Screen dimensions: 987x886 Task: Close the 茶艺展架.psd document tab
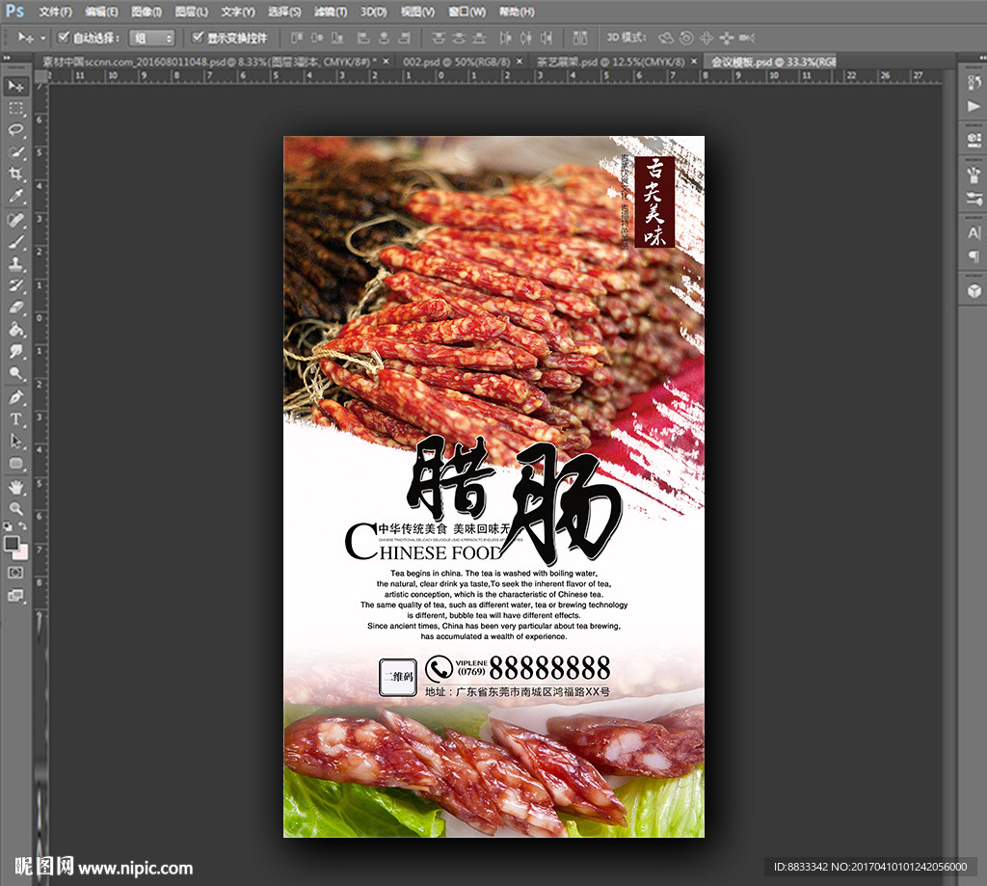pyautogui.click(x=694, y=61)
